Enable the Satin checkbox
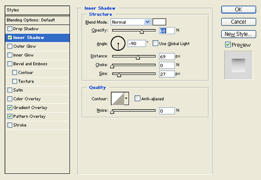The height and width of the screenshot is (180, 261). click(x=10, y=90)
